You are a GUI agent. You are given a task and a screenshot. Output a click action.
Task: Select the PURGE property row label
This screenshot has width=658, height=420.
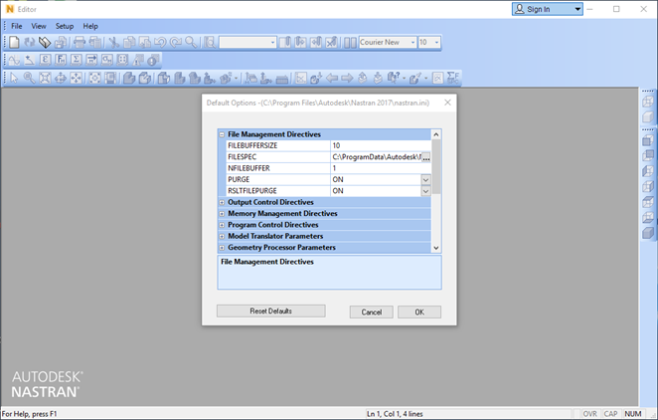239,180
